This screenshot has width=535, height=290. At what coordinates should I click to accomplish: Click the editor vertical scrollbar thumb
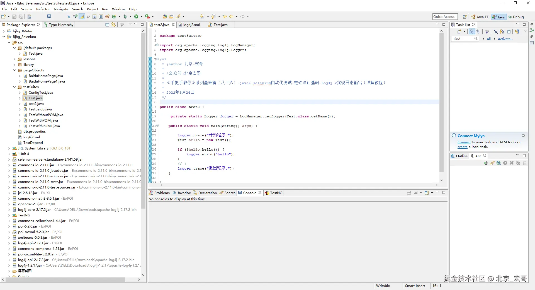click(441, 103)
